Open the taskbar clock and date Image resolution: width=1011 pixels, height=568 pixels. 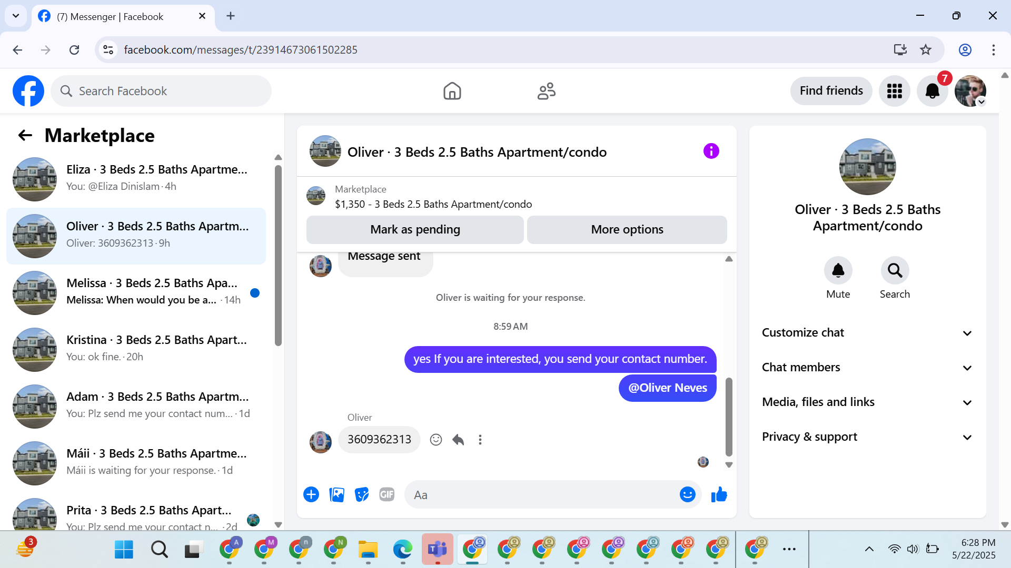(974, 549)
